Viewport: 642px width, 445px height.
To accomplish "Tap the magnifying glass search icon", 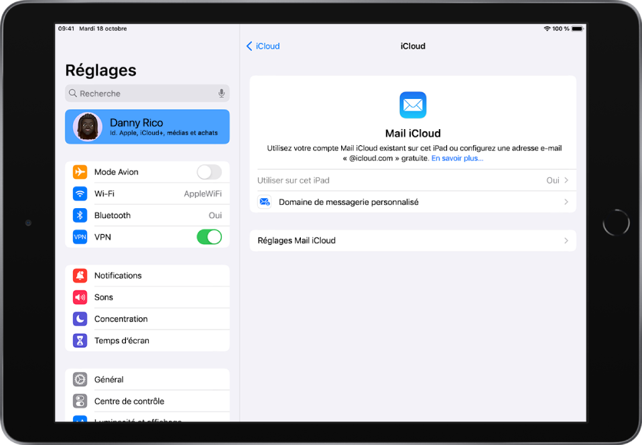I will (x=73, y=93).
